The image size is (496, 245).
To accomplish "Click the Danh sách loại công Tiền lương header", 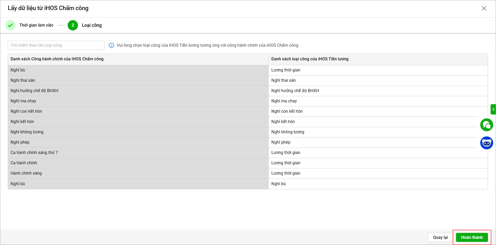I will click(310, 59).
